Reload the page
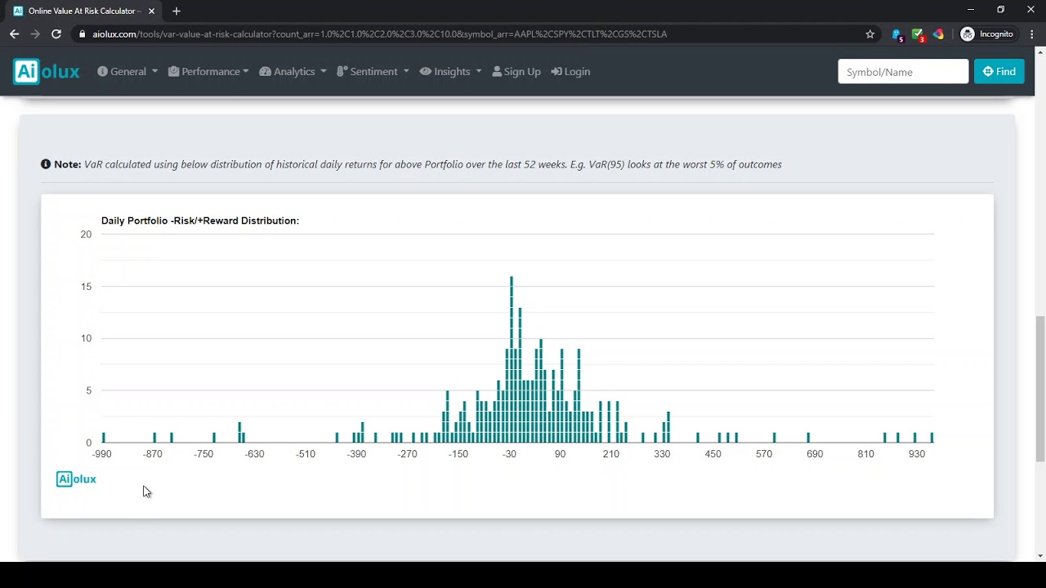The image size is (1046, 588). click(x=56, y=34)
